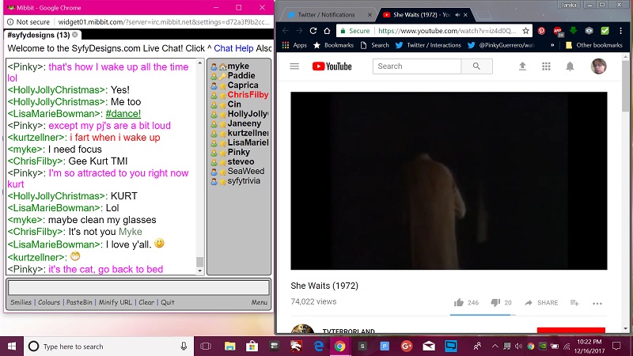Dislike the She Waits video

coord(495,303)
